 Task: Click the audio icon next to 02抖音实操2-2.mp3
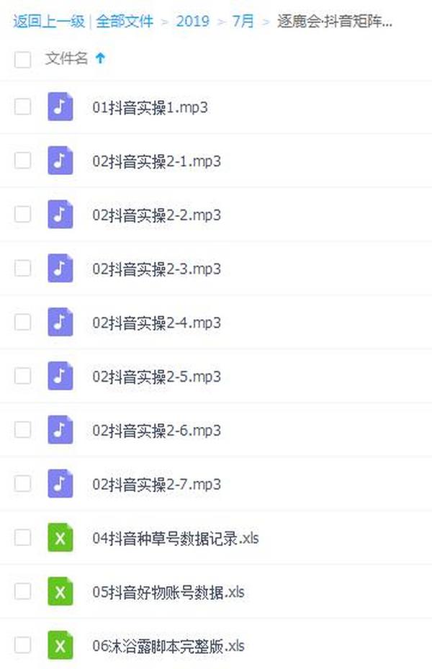coord(60,215)
